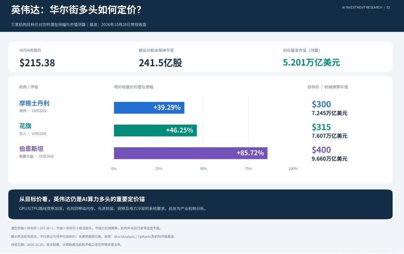
Task: Click the 50% axis label
Action: click(204, 169)
